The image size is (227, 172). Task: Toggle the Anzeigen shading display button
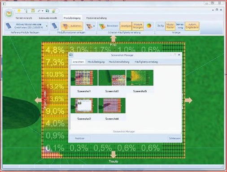pos(126,26)
